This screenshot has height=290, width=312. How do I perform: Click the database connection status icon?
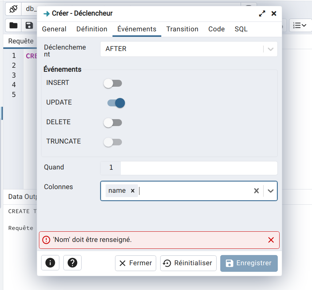(x=13, y=9)
